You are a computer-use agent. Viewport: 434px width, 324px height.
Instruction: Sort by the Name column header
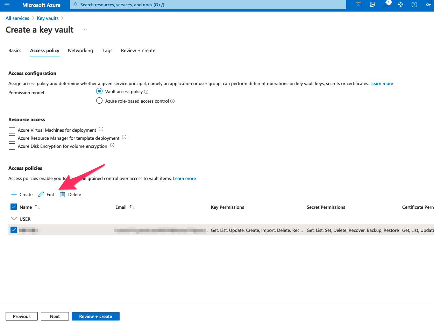coord(26,207)
